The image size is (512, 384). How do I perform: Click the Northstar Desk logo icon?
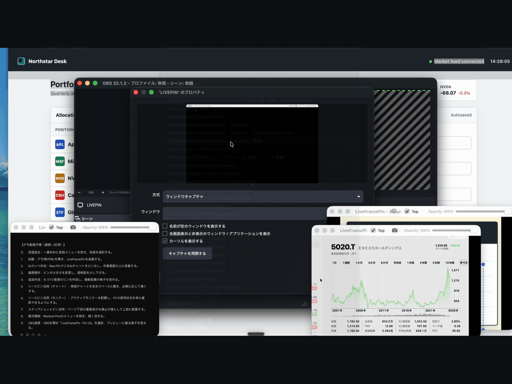click(x=21, y=61)
